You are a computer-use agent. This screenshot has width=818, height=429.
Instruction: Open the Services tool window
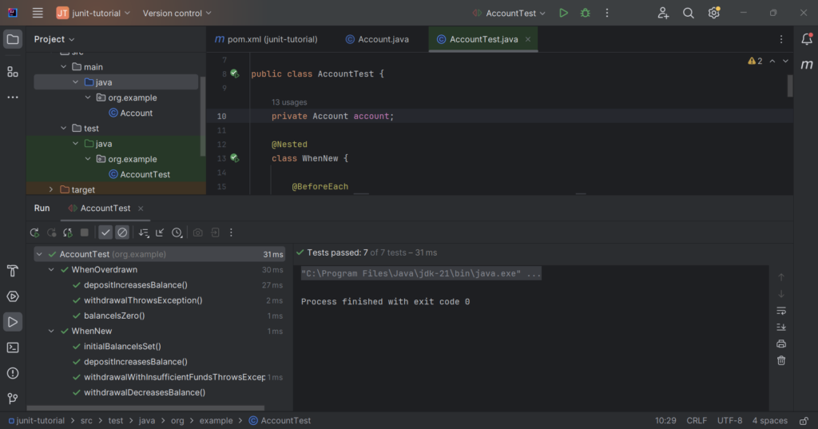[13, 296]
